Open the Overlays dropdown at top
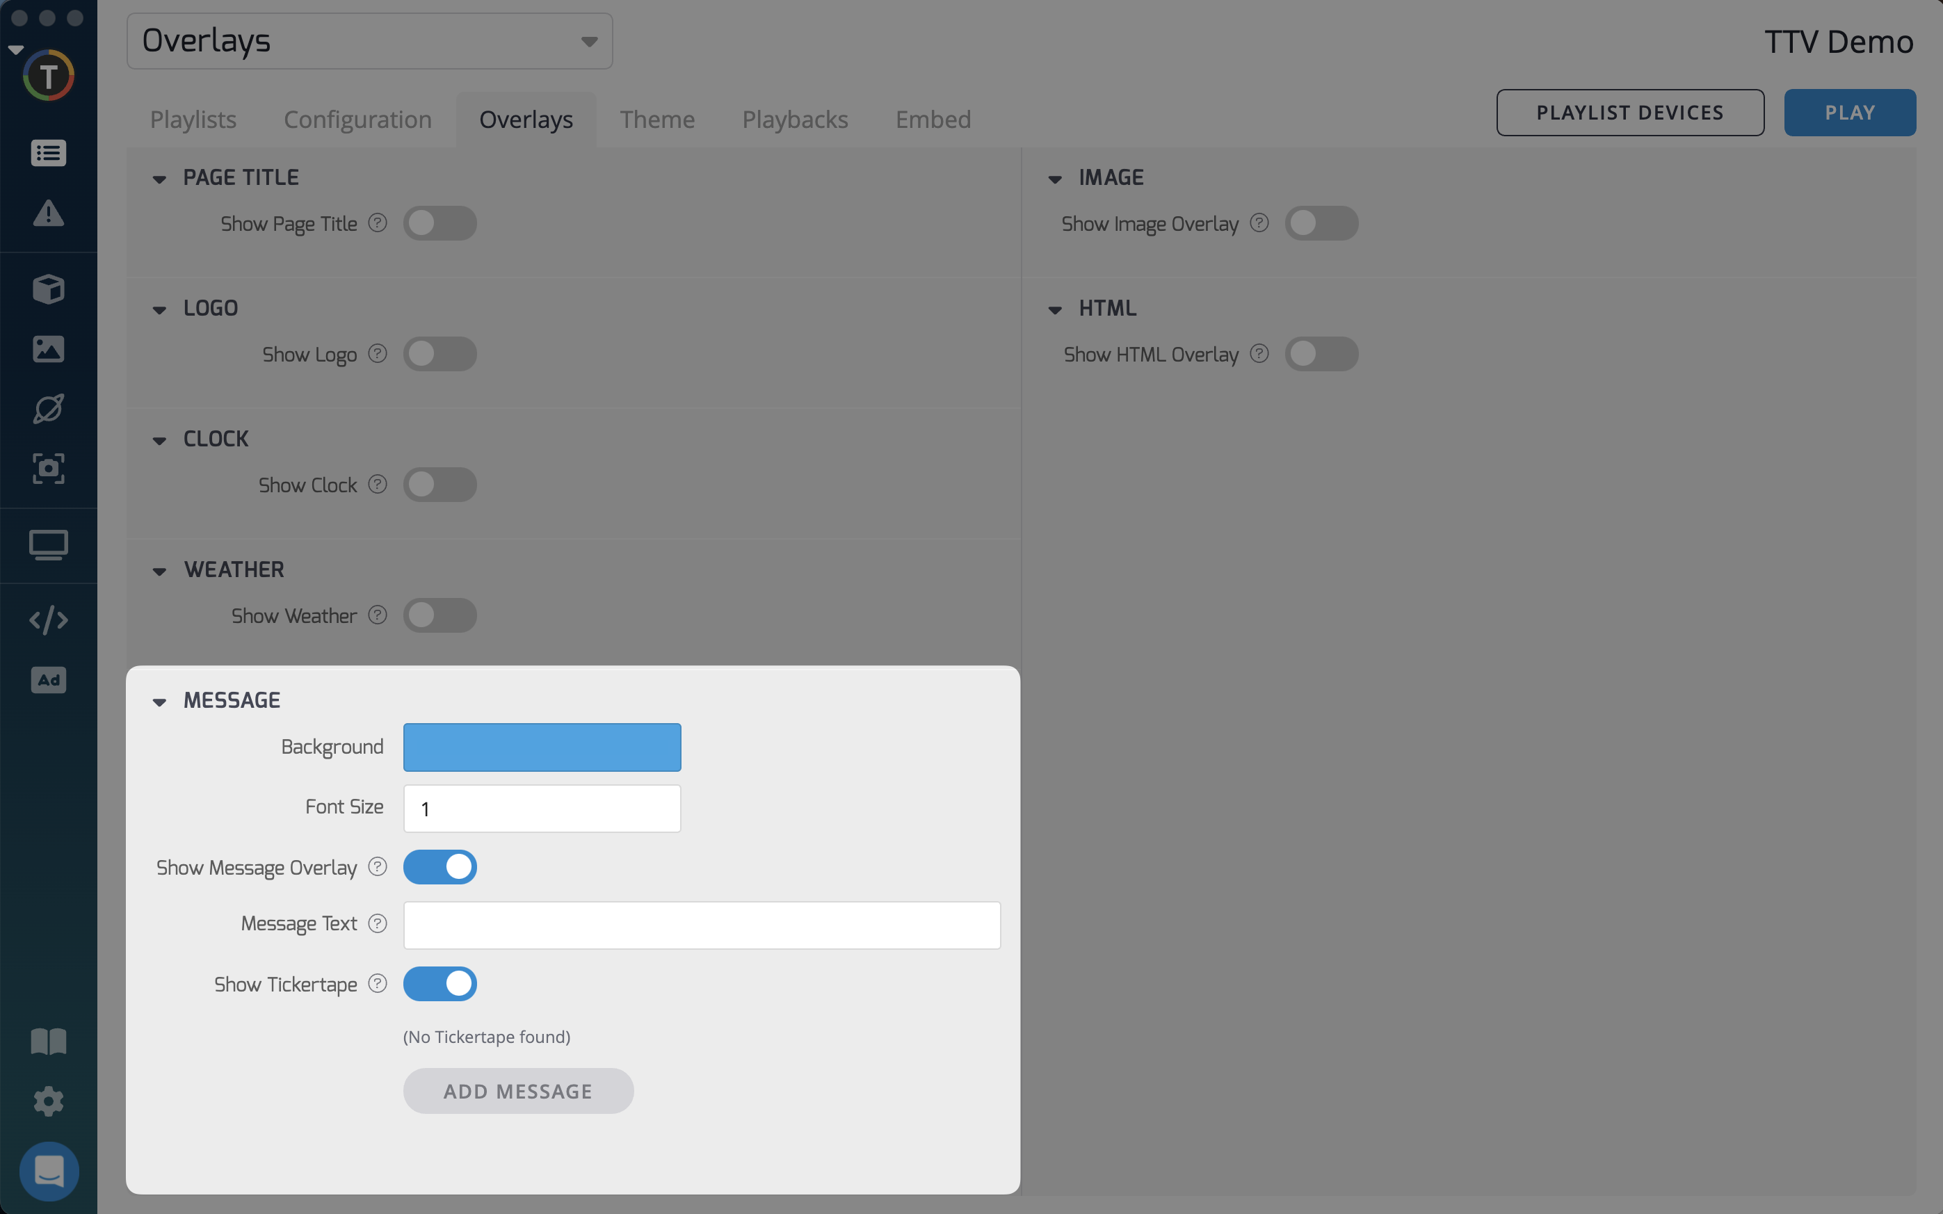Image resolution: width=1943 pixels, height=1214 pixels. pos(369,41)
